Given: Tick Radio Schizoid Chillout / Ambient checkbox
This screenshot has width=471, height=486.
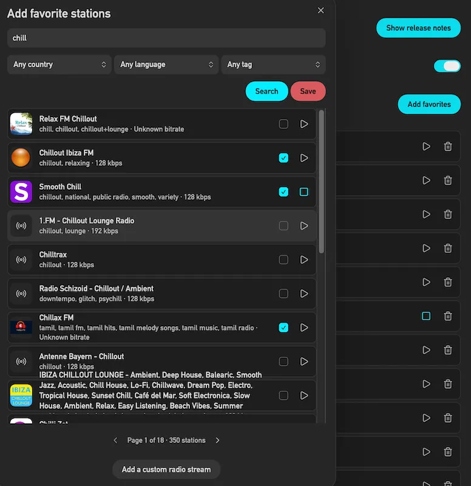Looking at the screenshot, I should [x=283, y=293].
